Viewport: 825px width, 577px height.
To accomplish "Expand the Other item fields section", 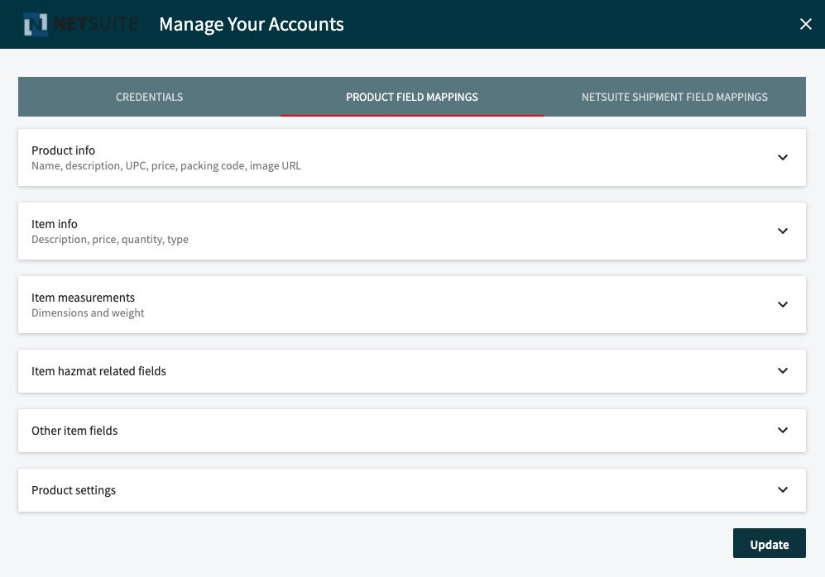I will (782, 430).
